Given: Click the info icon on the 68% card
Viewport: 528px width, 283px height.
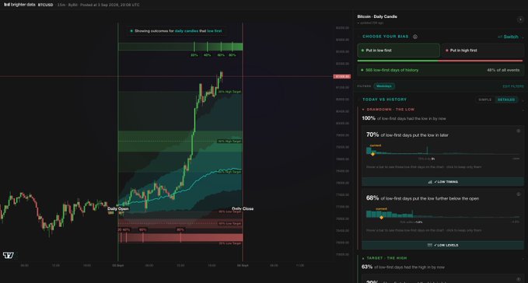Looking at the screenshot, I should 519,194.
